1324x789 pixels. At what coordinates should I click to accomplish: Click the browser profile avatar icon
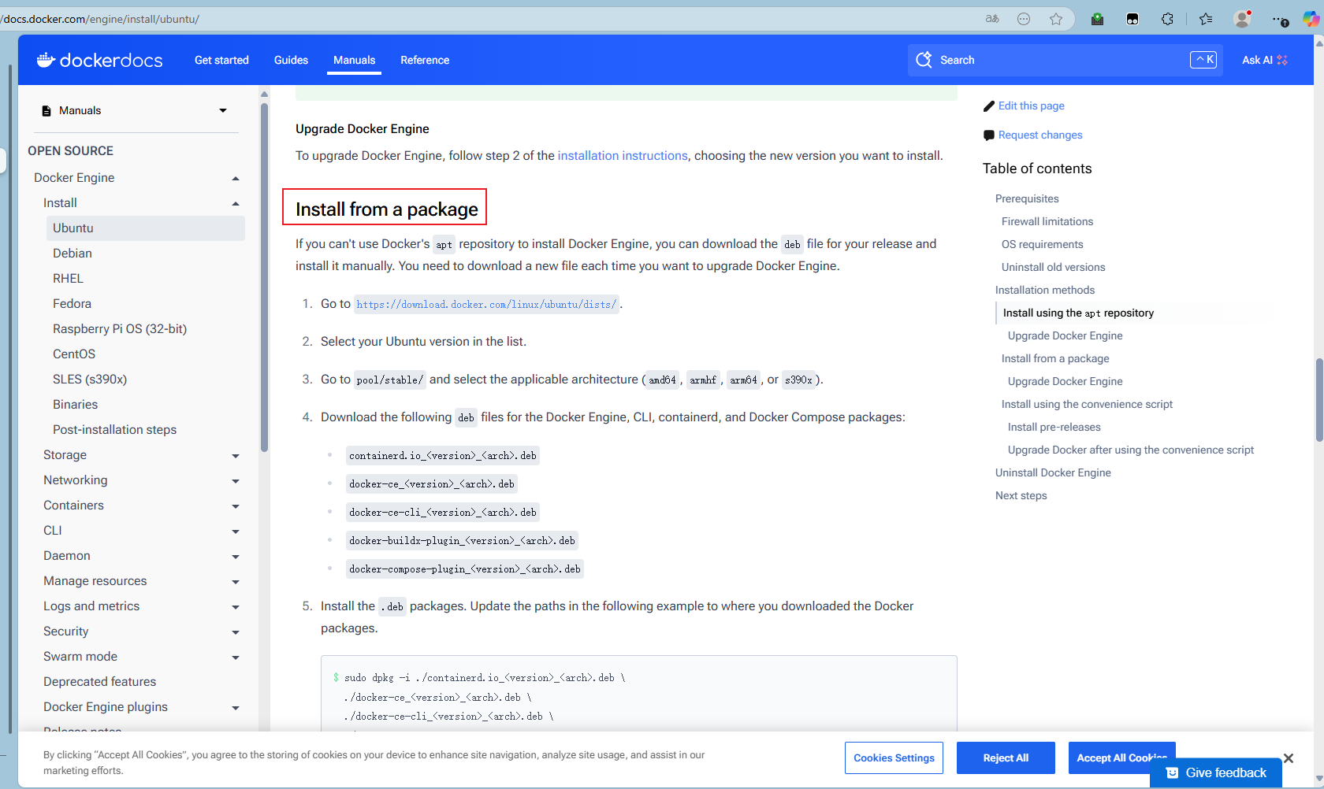(1243, 19)
